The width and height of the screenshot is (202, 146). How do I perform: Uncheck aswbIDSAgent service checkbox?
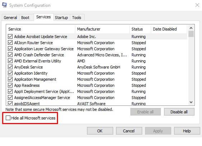coord(10,103)
